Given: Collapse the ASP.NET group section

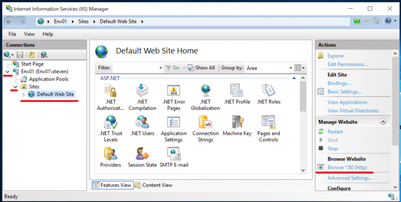Looking at the screenshot, I should click(x=294, y=78).
